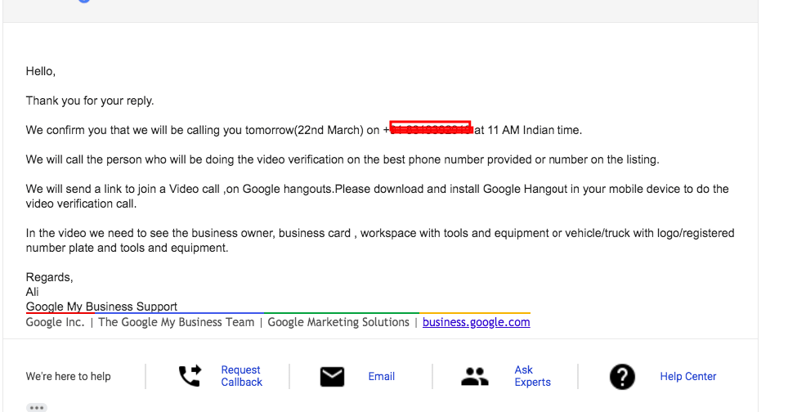Viewport: 797px width, 412px height.
Task: Click the "Regards," closing line
Action: [49, 277]
